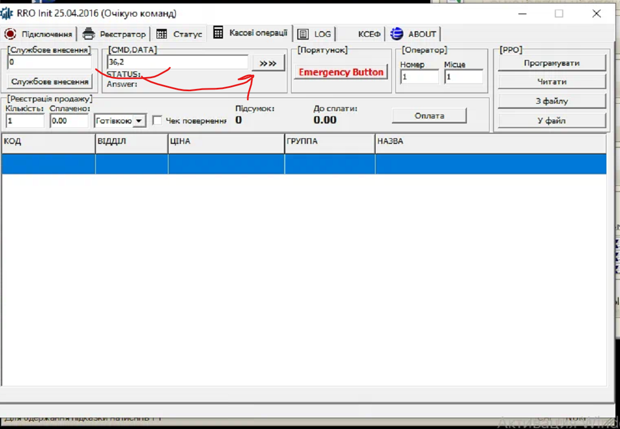Click the globe ABOUT icon
Screen dimensions: 620x429
pos(397,34)
